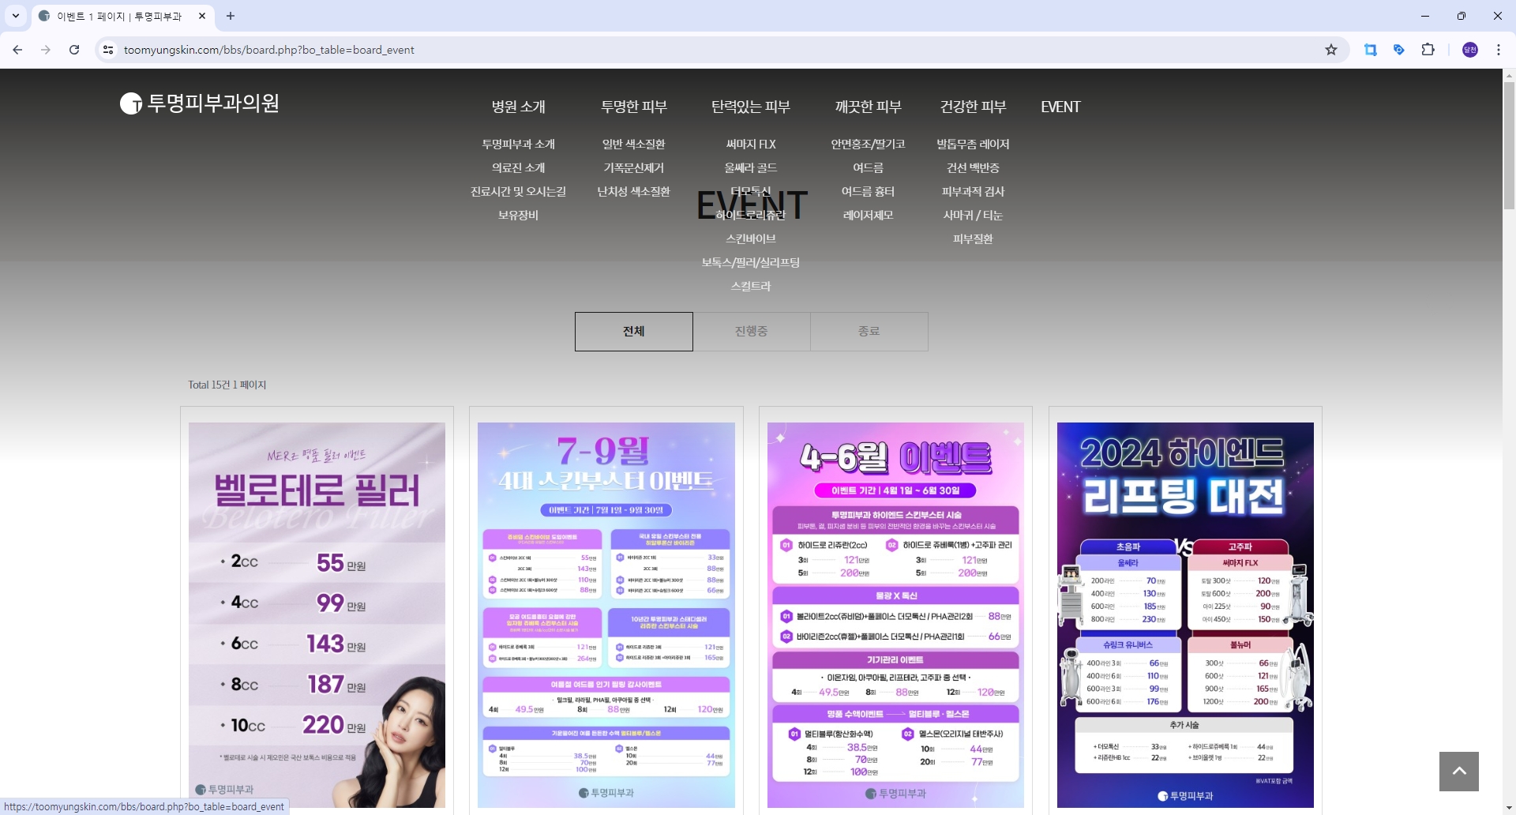Open the 2024 하이엔드 리프팅 대전 poster

[x=1185, y=612]
